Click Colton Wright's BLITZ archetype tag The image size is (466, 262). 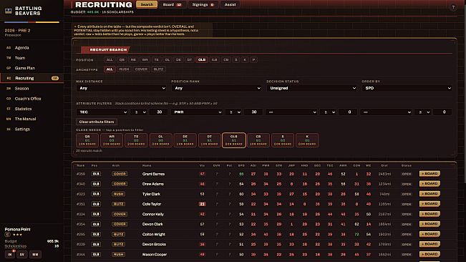click(x=118, y=234)
